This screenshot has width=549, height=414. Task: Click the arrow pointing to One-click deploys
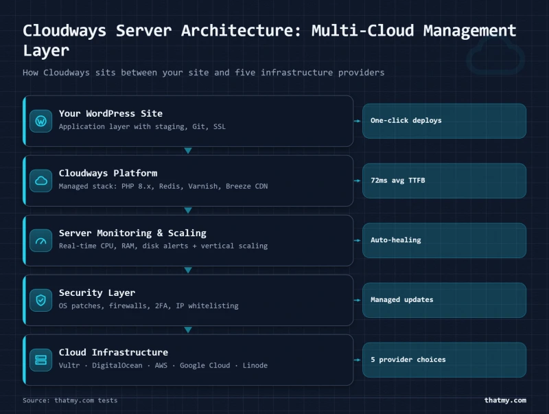point(357,121)
